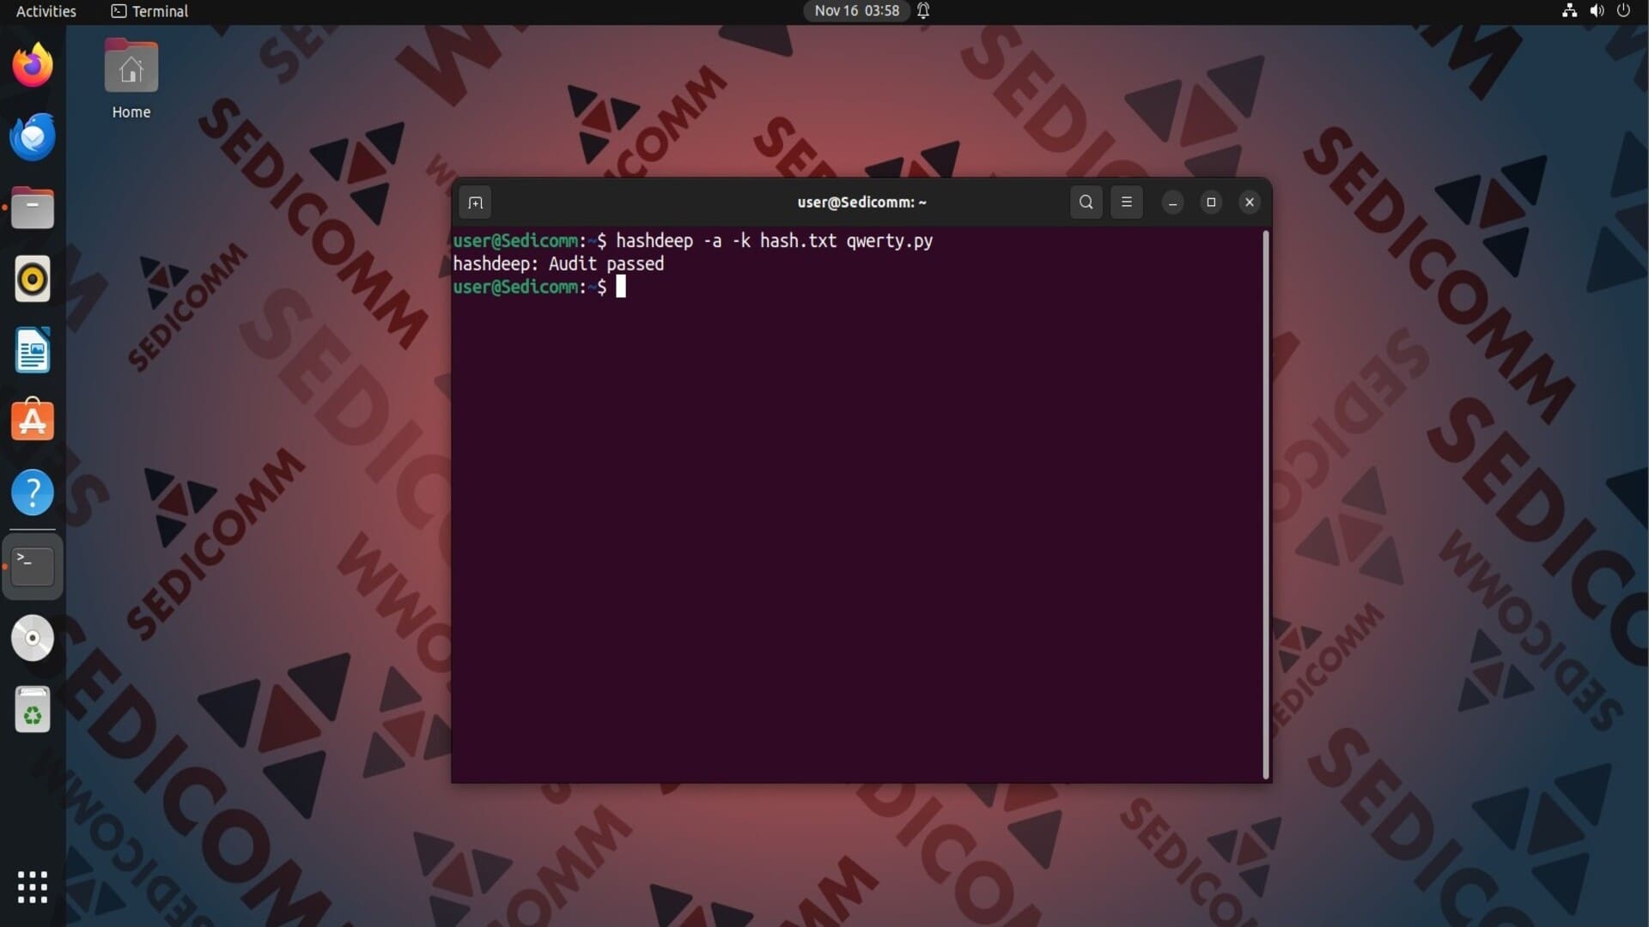The image size is (1649, 927).
Task: Click the terminal vertical scrollbar
Action: [x=1265, y=505]
